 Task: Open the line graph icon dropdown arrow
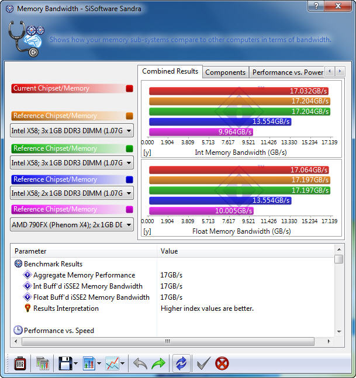point(123,363)
